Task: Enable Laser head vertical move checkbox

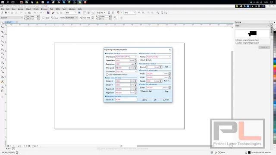Action: [107, 74]
